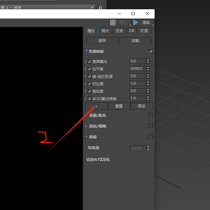
Task: Disable the 简单曝光 checkbox
Action: pos(90,61)
